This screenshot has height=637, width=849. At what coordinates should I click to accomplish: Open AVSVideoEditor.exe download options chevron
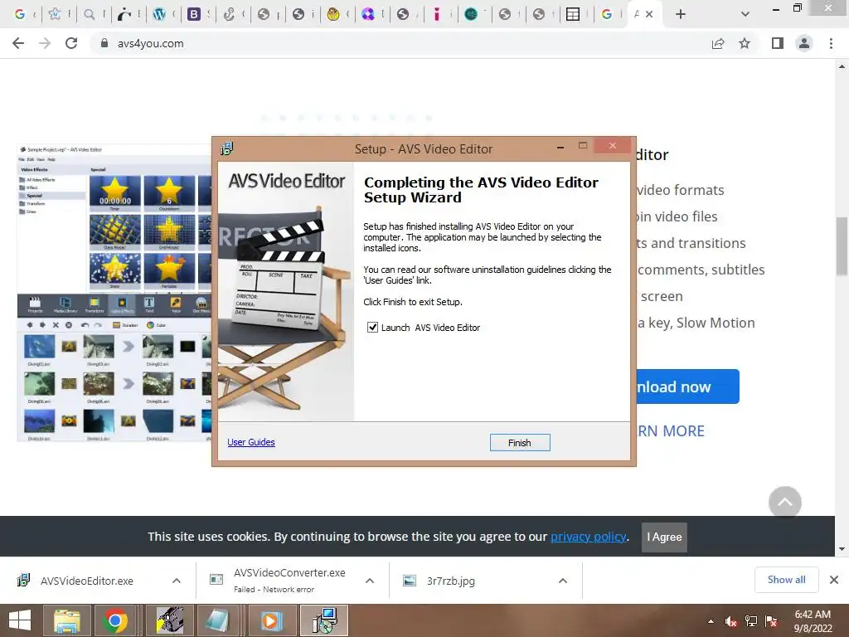(x=177, y=581)
